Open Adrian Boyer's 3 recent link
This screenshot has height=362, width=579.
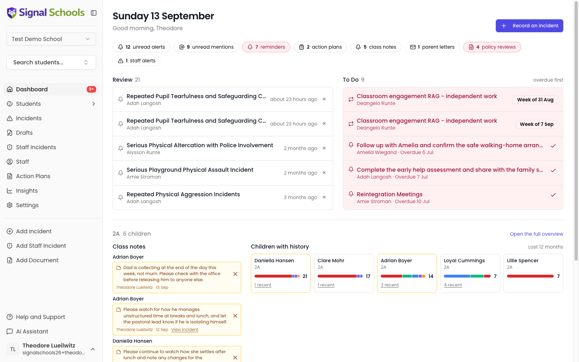(390, 285)
